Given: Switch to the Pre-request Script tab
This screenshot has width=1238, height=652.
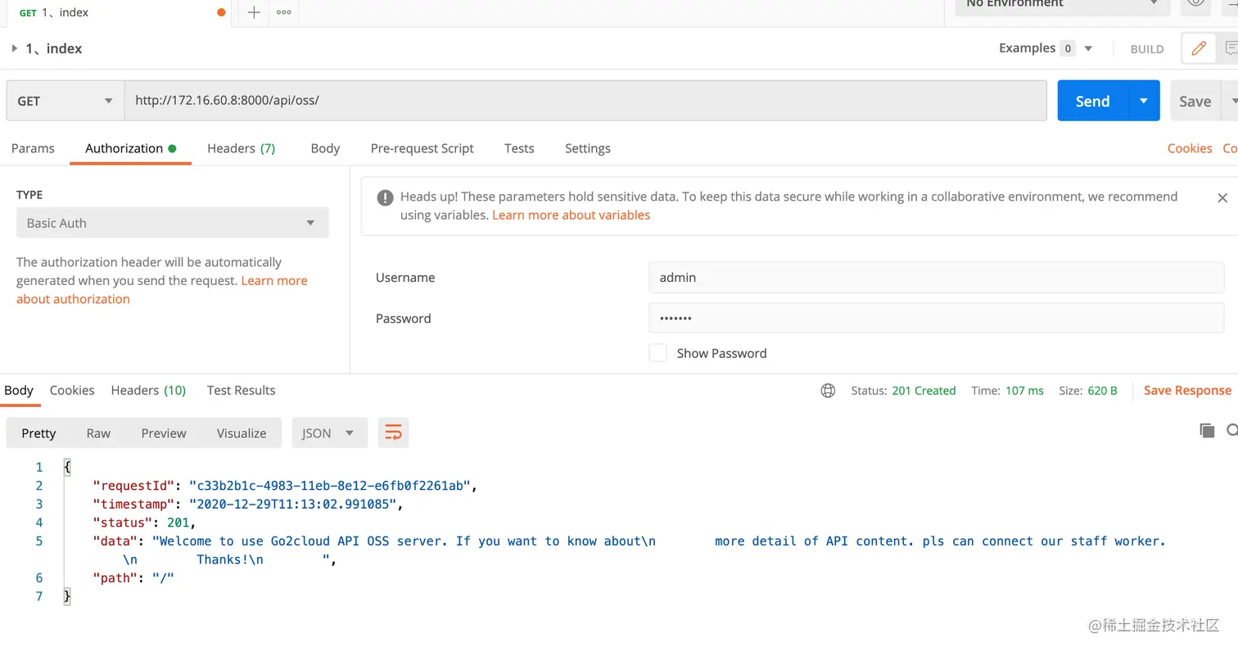Looking at the screenshot, I should pyautogui.click(x=422, y=148).
